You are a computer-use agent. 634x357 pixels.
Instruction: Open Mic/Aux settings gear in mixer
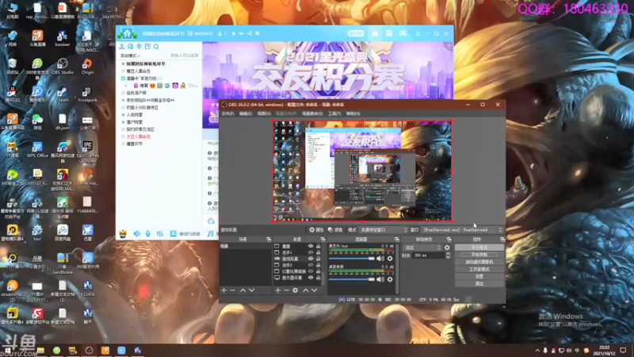[x=390, y=259]
